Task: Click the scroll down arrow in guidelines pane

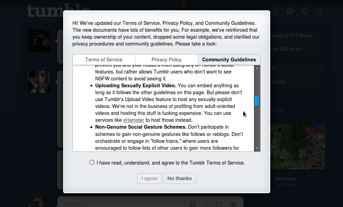Action: coord(257,148)
